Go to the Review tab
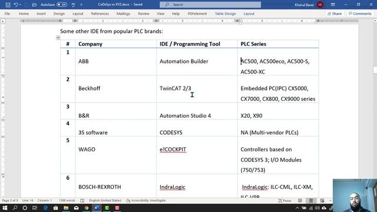Screen dimensions: 377x212 click(x=144, y=14)
